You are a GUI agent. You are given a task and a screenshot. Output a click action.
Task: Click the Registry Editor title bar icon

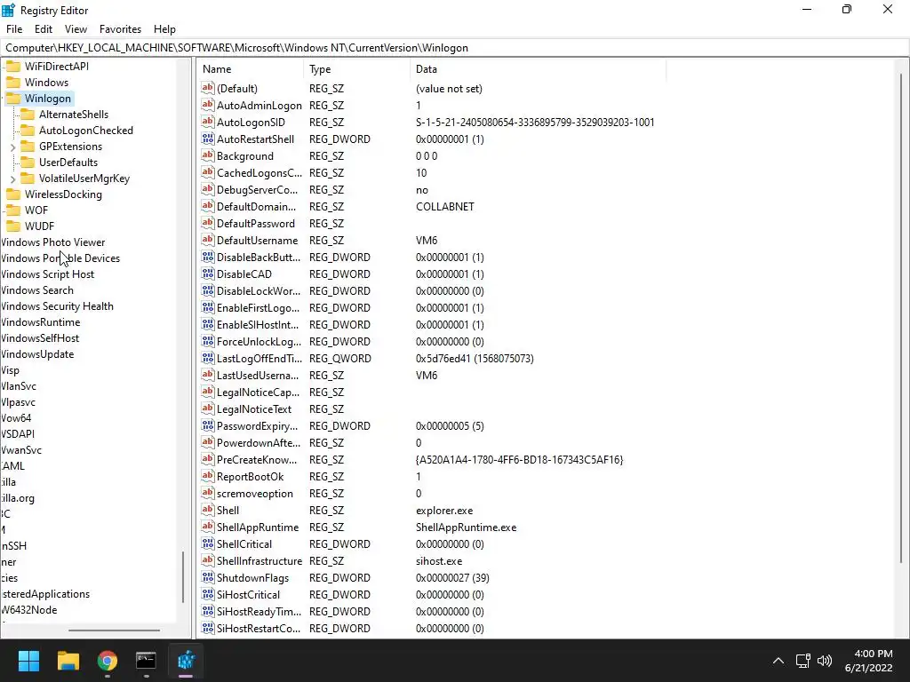(x=8, y=10)
